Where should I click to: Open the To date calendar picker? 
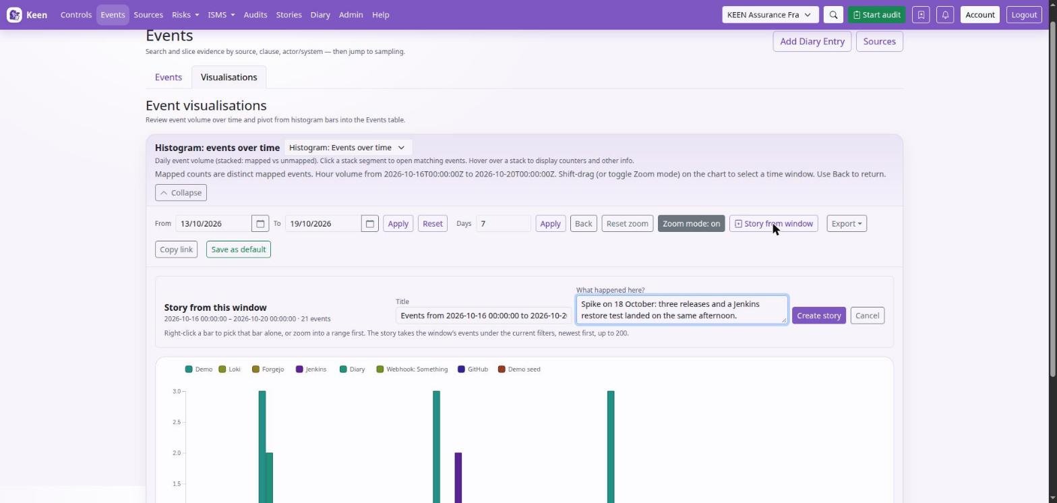[x=370, y=224]
